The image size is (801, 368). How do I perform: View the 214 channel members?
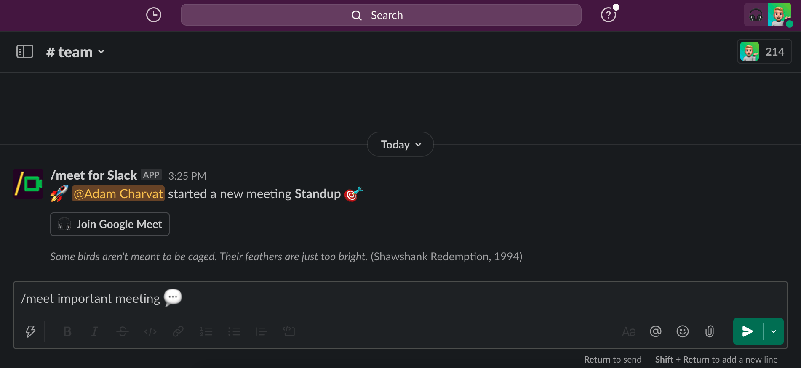(x=764, y=52)
